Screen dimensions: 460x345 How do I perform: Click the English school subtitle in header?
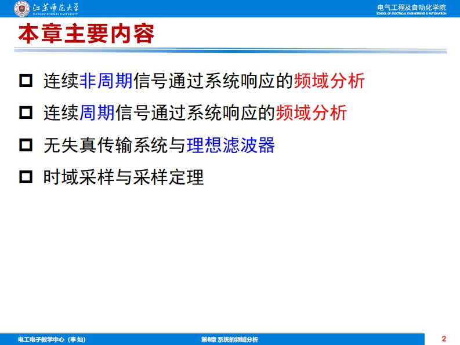point(411,13)
